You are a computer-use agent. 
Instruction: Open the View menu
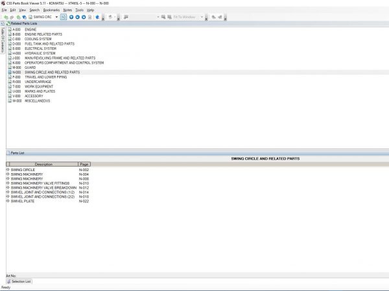click(22, 10)
